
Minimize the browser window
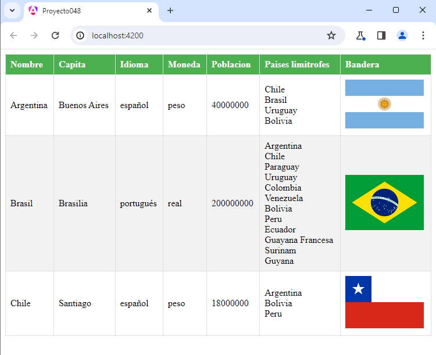369,10
